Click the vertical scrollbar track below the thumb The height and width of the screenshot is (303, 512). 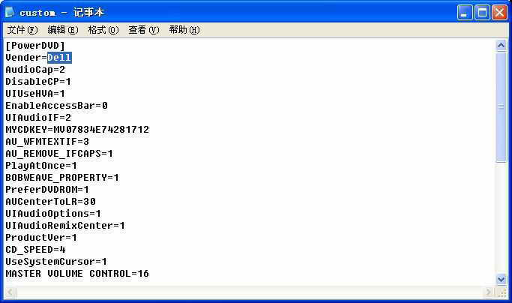(x=501, y=217)
